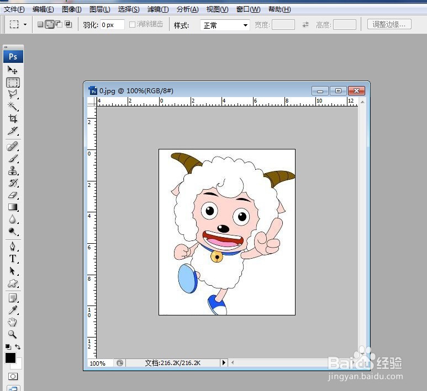Click the 100% zoom field in status bar
Screen dimensions: 427x391
pos(100,363)
